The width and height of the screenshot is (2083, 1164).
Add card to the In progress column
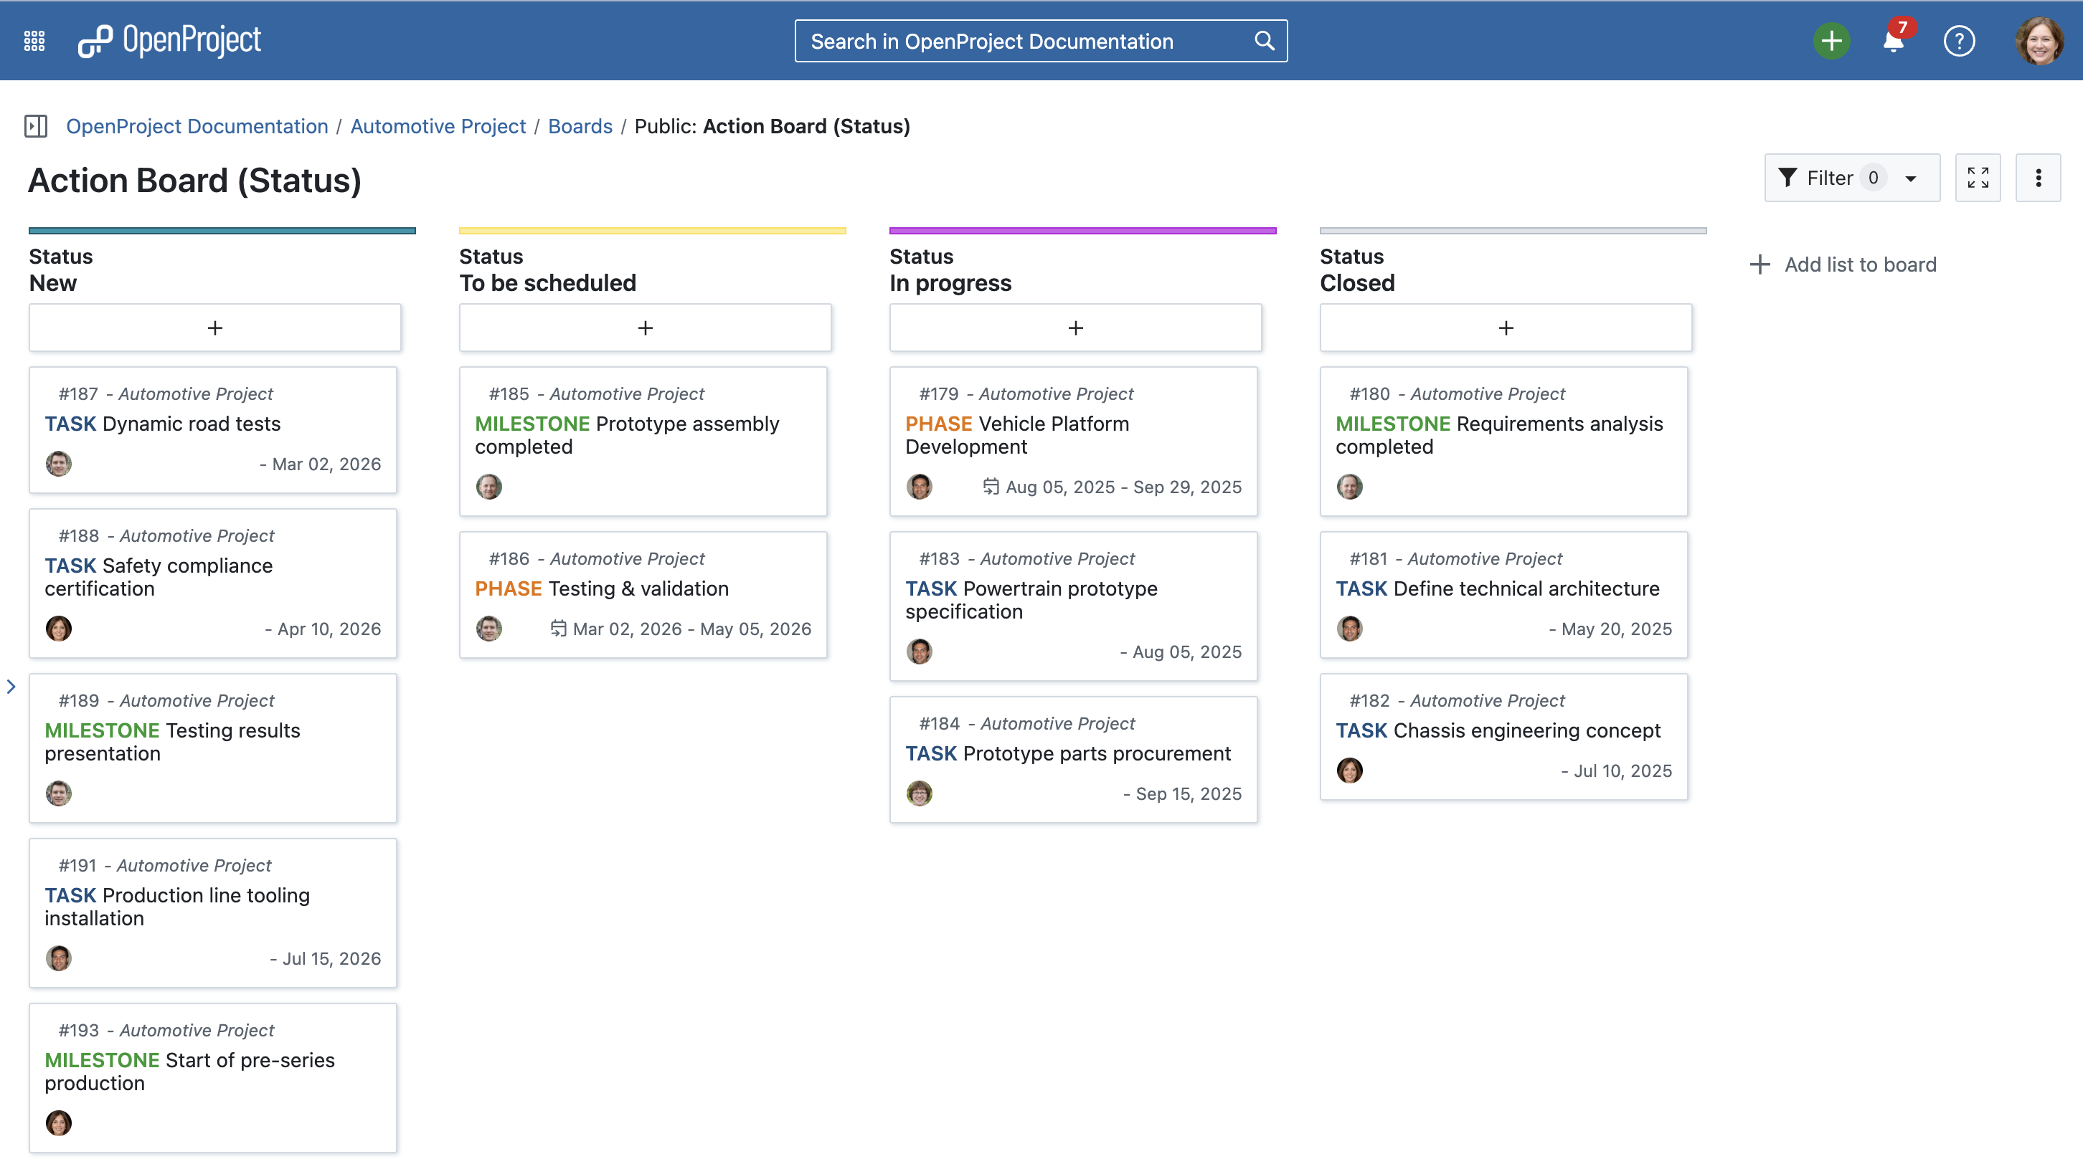click(1075, 328)
